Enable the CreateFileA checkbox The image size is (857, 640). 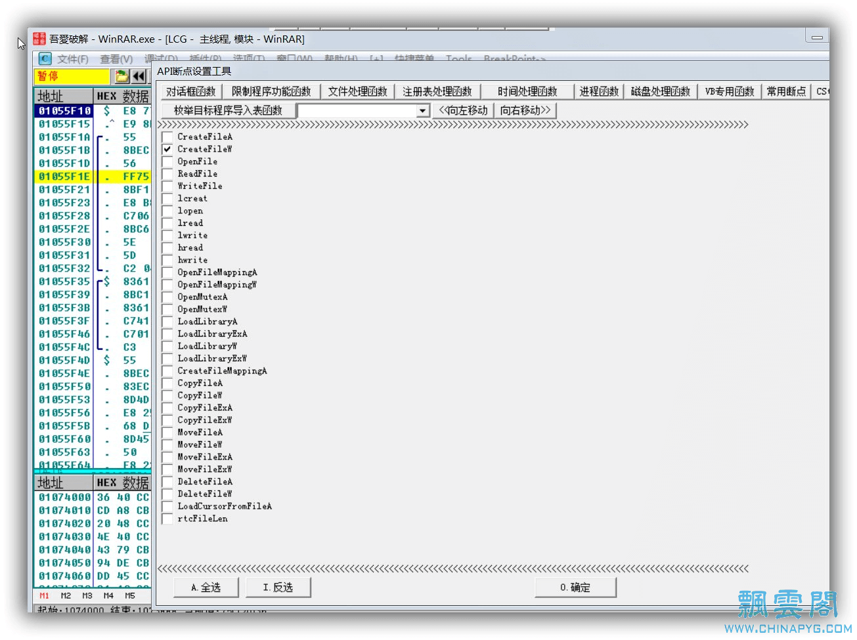167,137
